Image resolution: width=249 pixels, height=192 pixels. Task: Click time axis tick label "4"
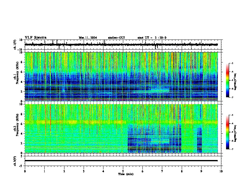[103, 171]
